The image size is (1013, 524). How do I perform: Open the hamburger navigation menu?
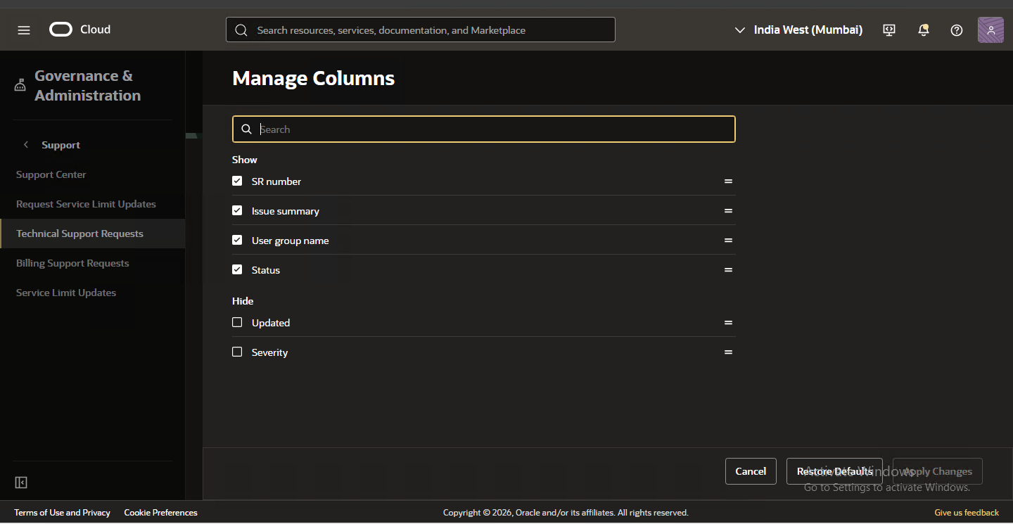pos(24,30)
